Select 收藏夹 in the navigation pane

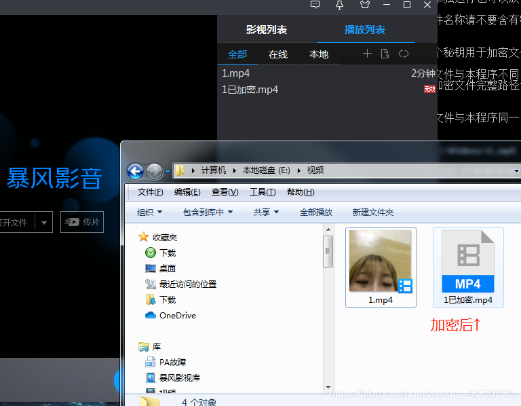click(165, 238)
